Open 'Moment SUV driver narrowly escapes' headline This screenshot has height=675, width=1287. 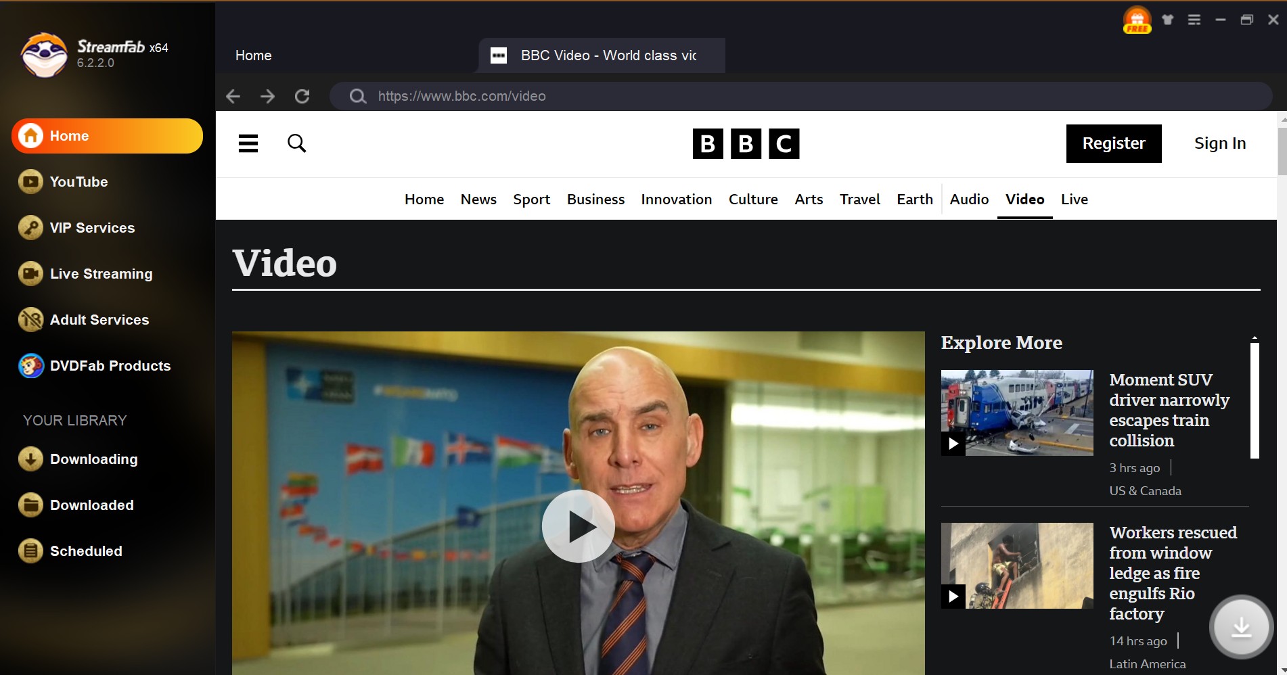pyautogui.click(x=1169, y=411)
